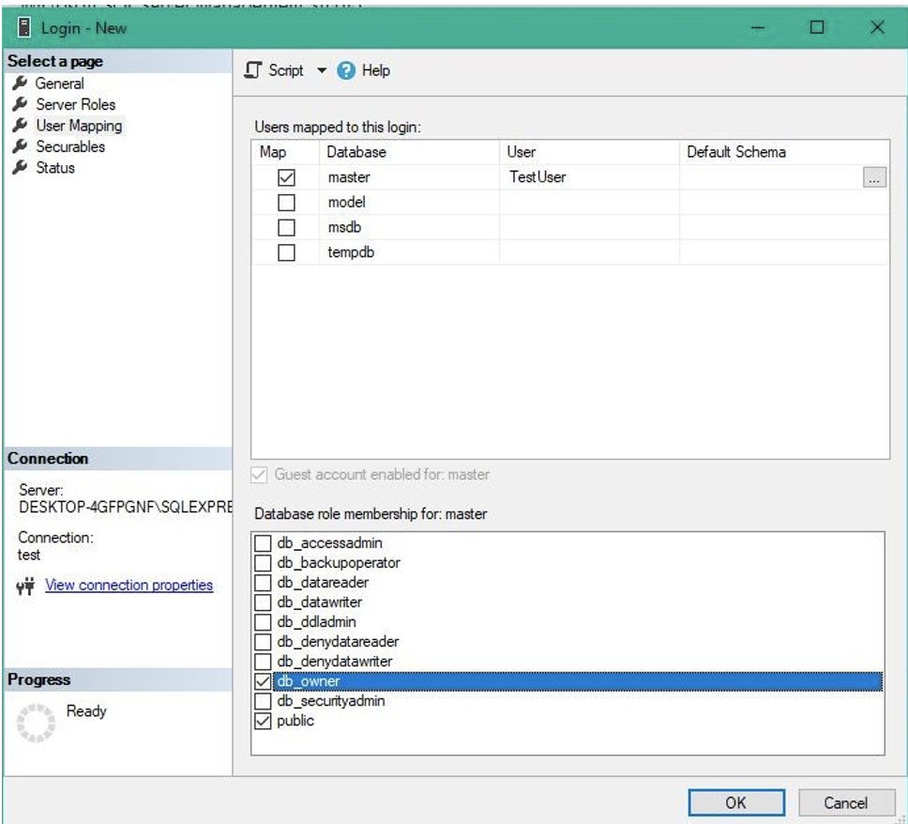Viewport: 908px width, 824px height.
Task: Open the Script dropdown arrow
Action: 323,71
